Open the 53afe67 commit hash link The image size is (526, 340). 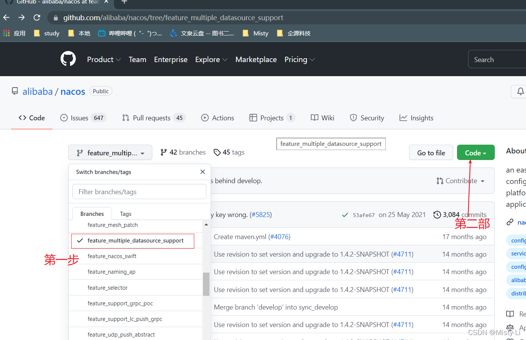(364, 215)
